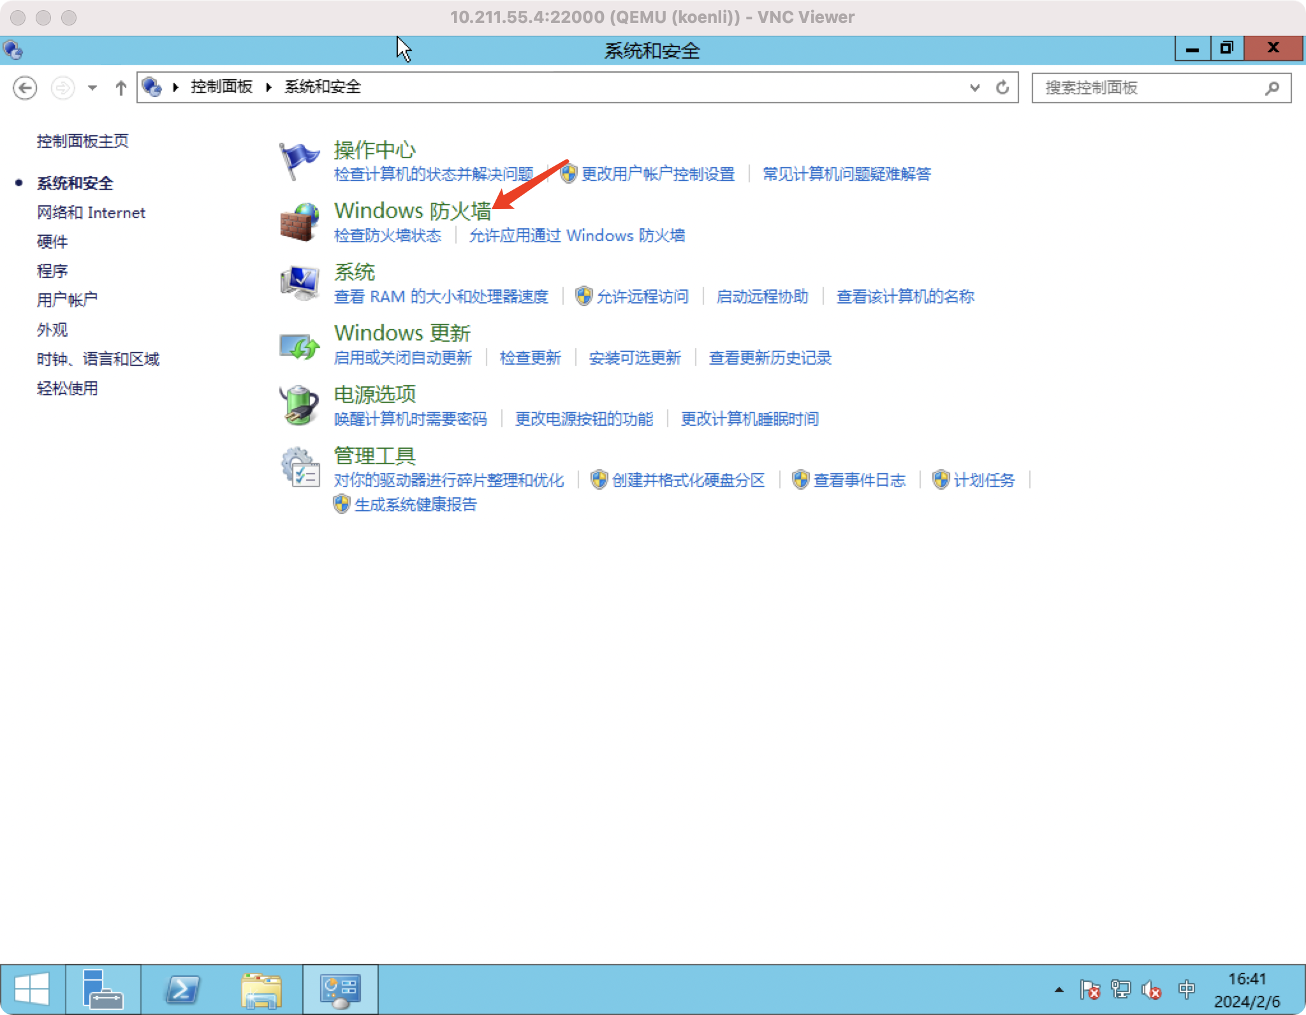Open the address bar history dropdown
The width and height of the screenshot is (1306, 1015).
974,88
